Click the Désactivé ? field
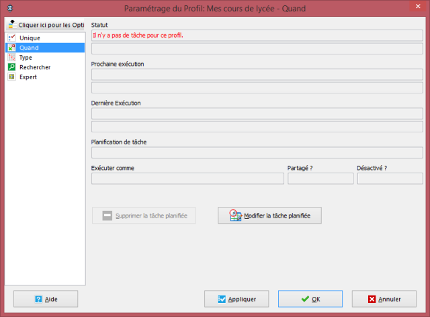 point(390,179)
